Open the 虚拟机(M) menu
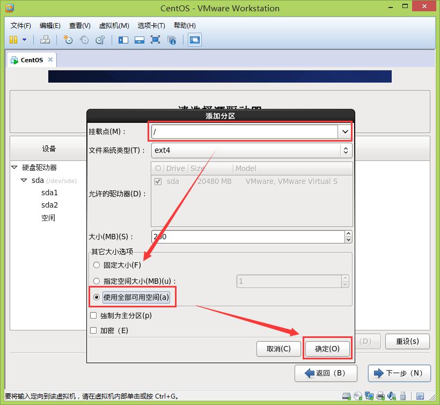Image resolution: width=440 pixels, height=405 pixels. (x=114, y=26)
